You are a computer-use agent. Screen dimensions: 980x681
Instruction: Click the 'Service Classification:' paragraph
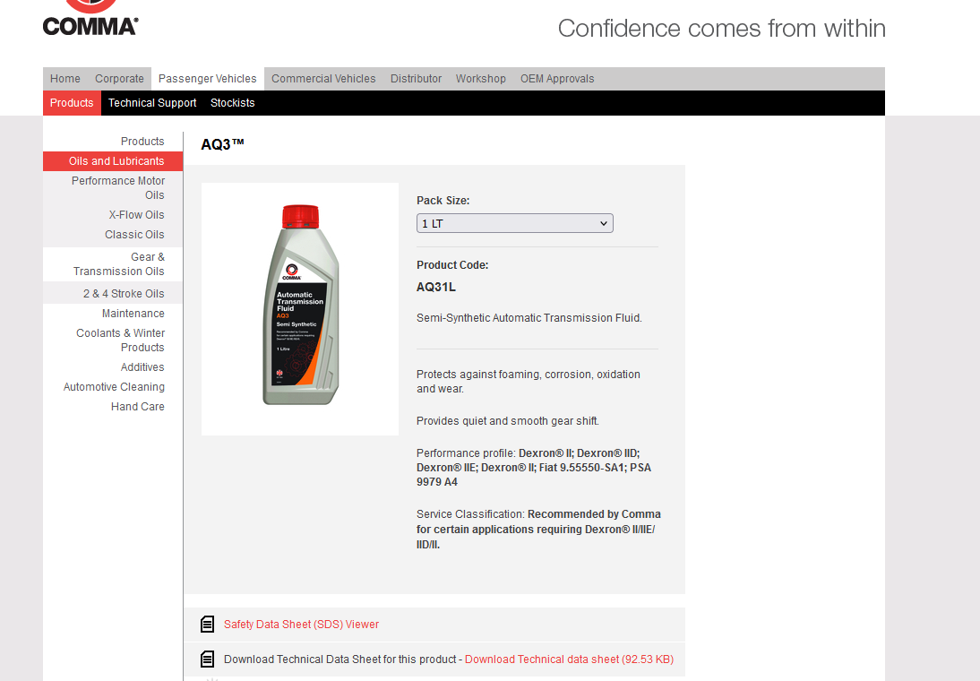click(x=538, y=529)
